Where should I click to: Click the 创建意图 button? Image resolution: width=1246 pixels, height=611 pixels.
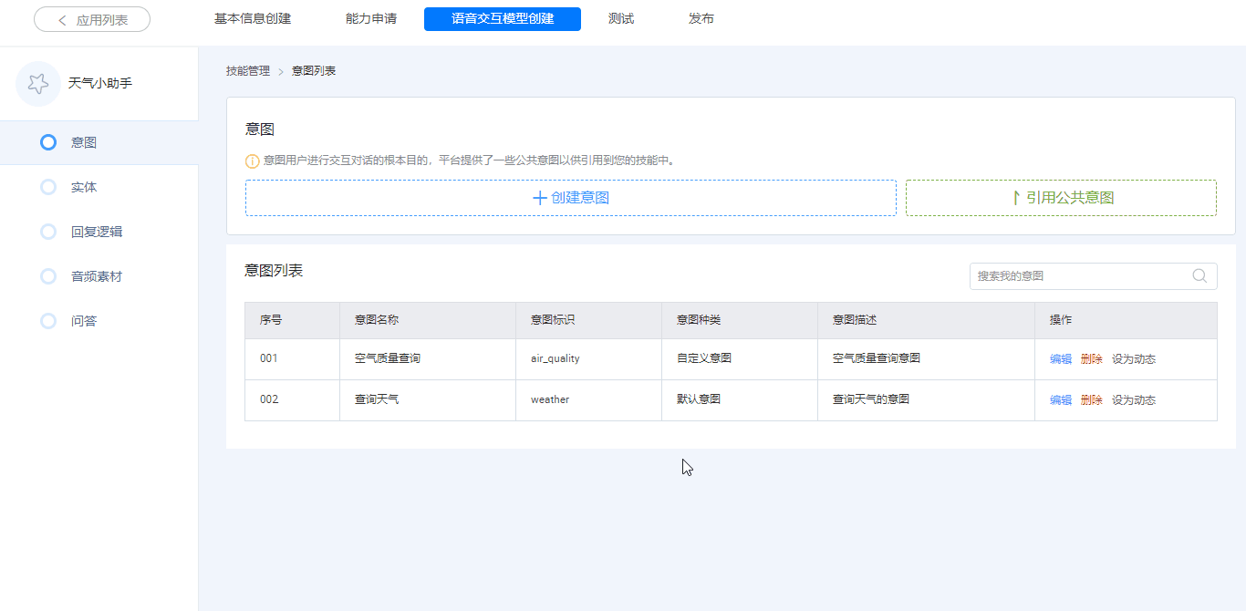(571, 198)
